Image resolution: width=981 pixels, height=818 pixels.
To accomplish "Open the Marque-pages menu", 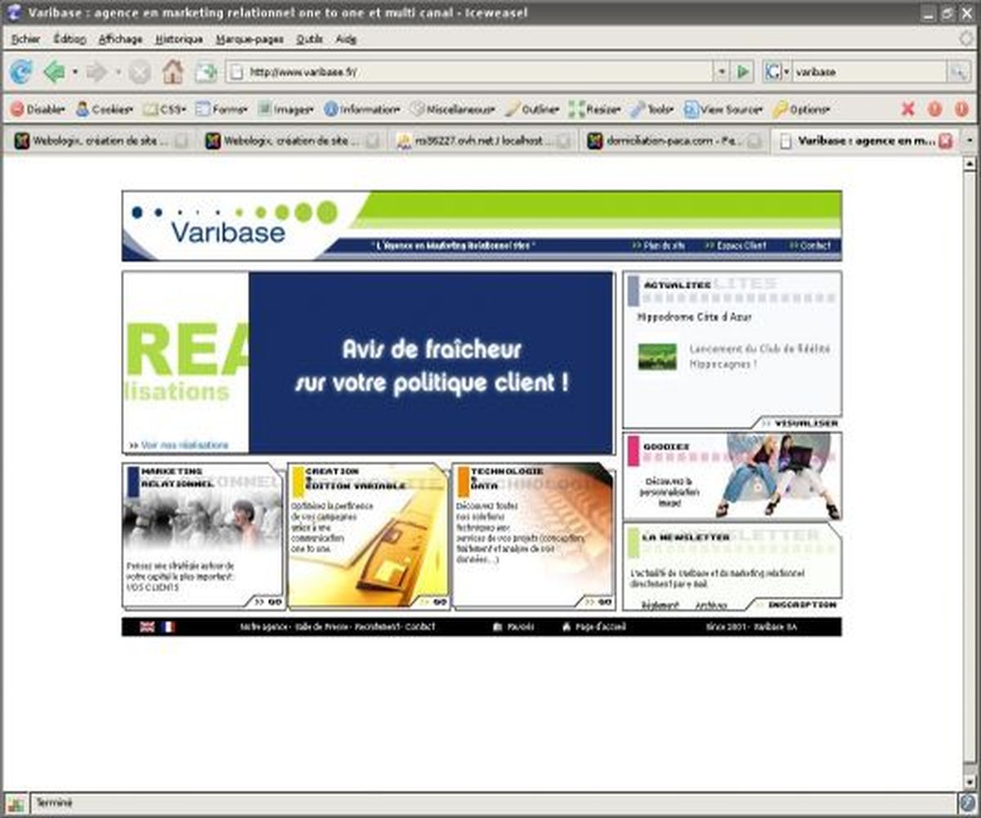I will [249, 38].
